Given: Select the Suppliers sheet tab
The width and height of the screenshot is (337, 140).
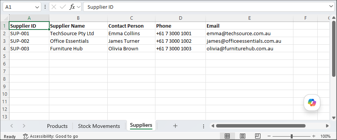Looking at the screenshot, I should (141, 125).
